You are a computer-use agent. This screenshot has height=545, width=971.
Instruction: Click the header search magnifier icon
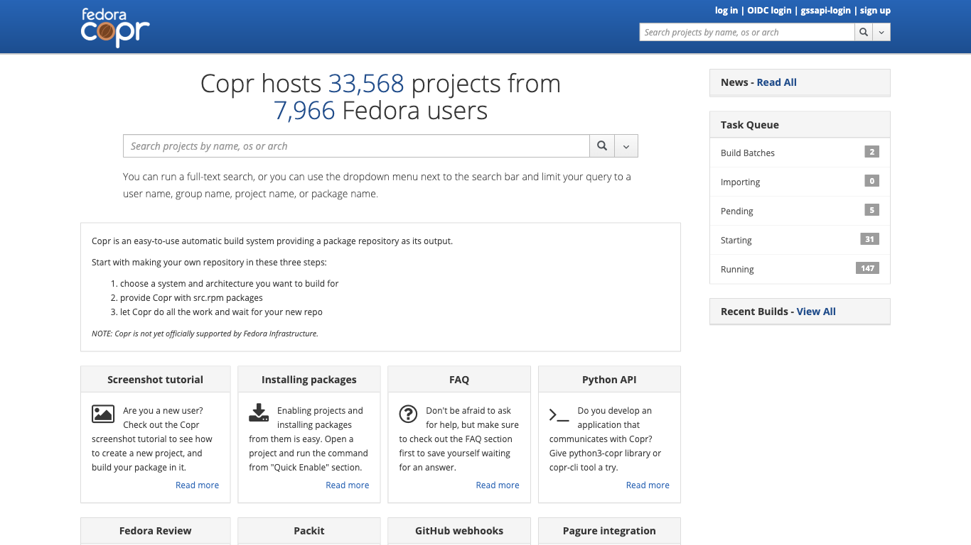tap(864, 32)
